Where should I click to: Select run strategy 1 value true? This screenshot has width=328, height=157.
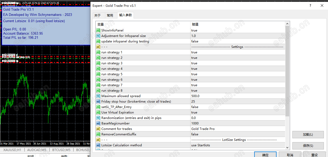[194, 52]
